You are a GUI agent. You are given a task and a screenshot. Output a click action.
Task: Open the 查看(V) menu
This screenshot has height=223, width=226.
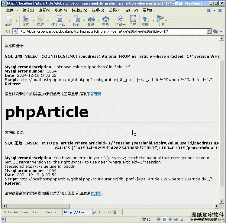(x=44, y=10)
